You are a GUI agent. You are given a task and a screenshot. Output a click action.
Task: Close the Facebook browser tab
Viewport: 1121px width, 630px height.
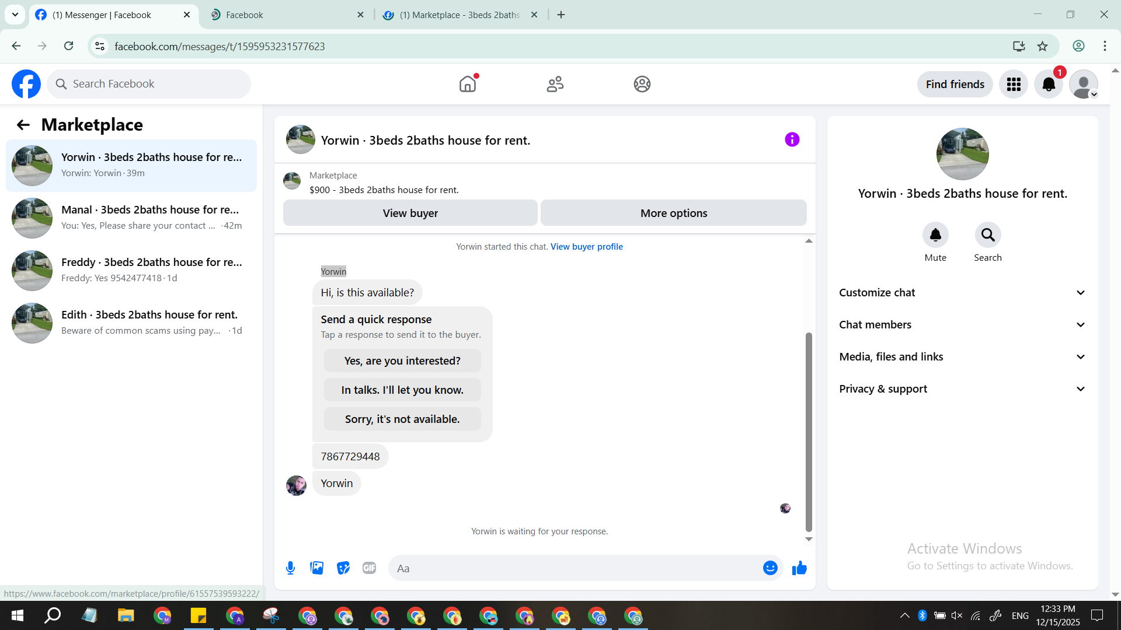360,15
